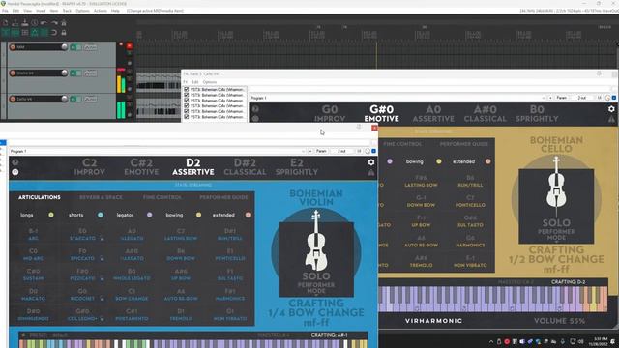Toggle the shorts articulation group dot
This screenshot has width=619, height=348.
tap(101, 215)
